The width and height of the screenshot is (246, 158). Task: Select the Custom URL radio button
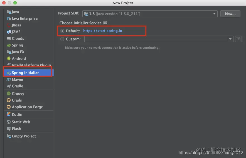[x=62, y=39]
